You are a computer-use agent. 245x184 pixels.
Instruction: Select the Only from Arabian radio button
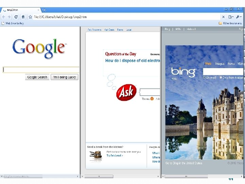coord(221,77)
